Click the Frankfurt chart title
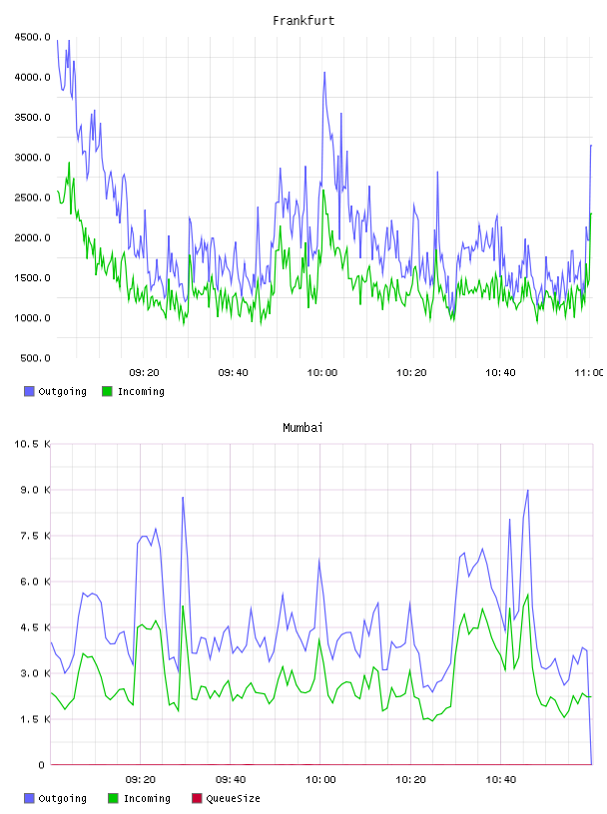Viewport: 607px width, 814px height. click(x=303, y=21)
